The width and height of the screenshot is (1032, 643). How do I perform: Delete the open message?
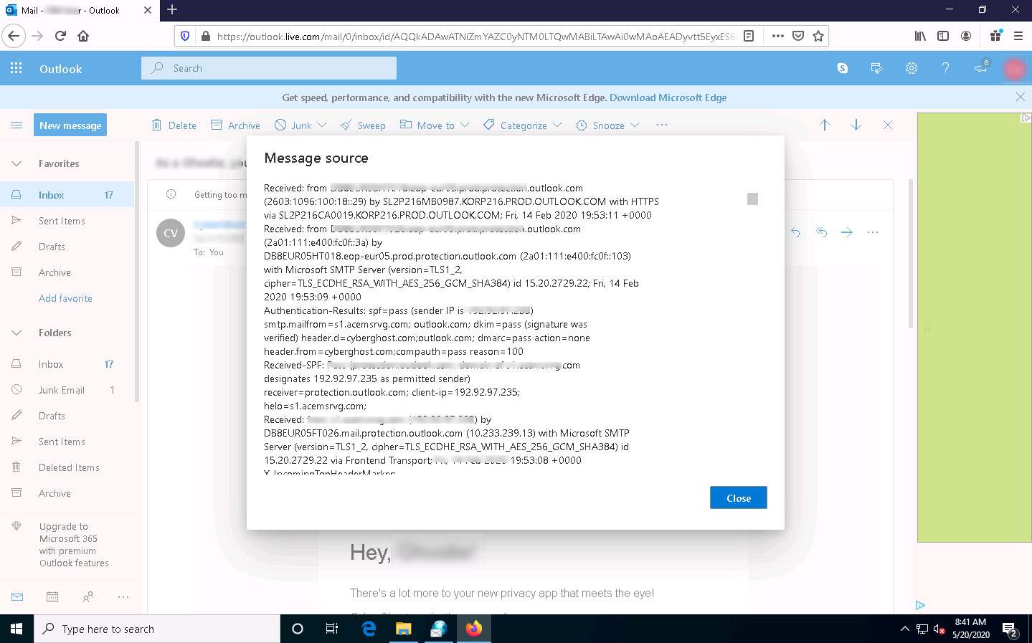click(x=174, y=125)
